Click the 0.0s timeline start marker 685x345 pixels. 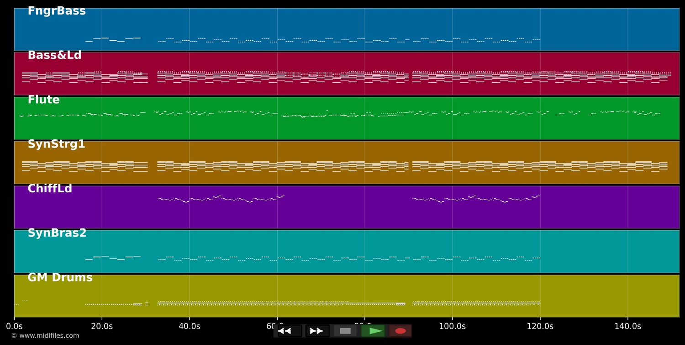(x=14, y=326)
